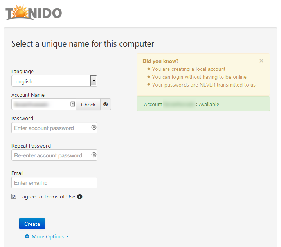The width and height of the screenshot is (281, 247).
Task: Click the key icon in Repeat Password field
Action: click(x=94, y=155)
